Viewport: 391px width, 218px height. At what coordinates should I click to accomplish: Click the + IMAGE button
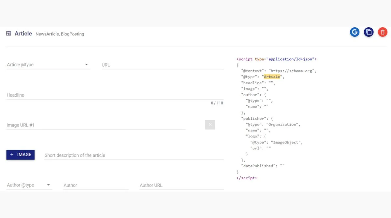point(21,155)
